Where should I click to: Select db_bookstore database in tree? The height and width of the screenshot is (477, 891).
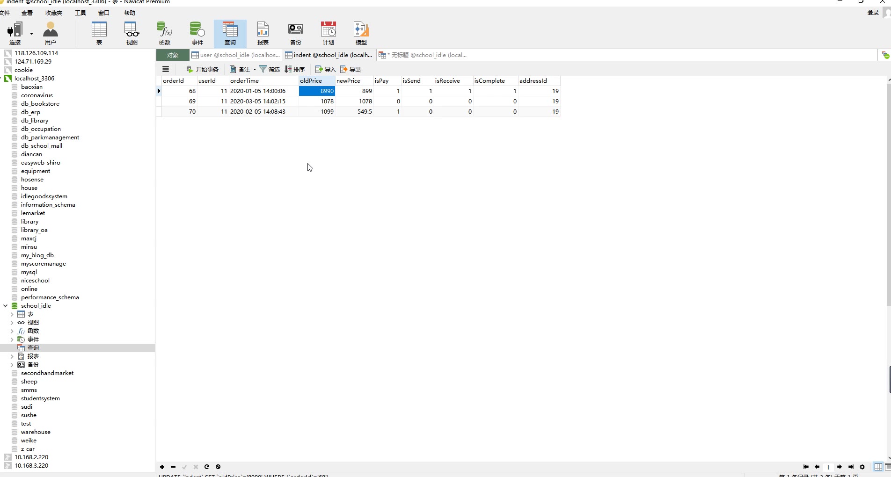[40, 104]
